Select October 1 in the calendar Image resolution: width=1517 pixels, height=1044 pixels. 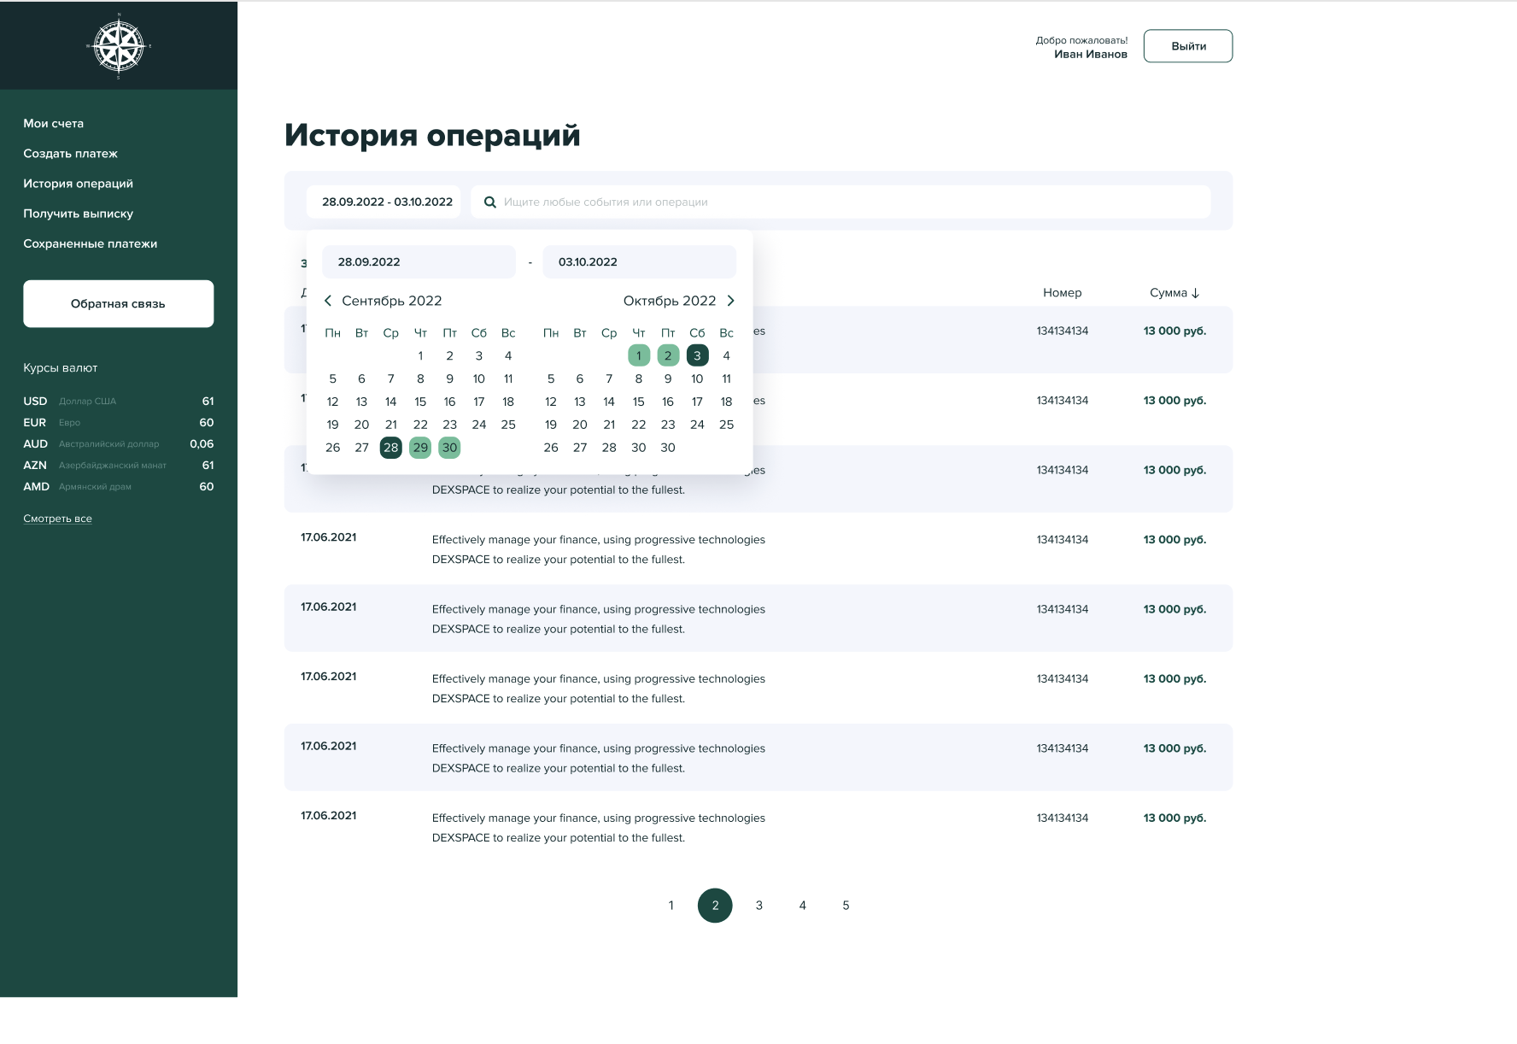639,355
